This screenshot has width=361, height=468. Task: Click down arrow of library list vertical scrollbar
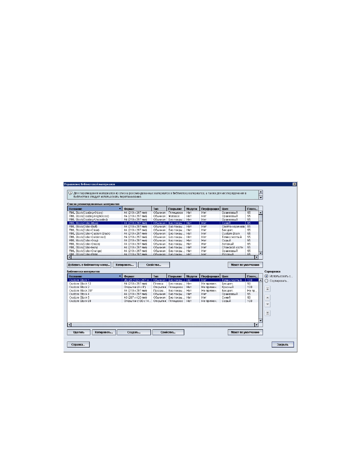[x=260, y=321]
